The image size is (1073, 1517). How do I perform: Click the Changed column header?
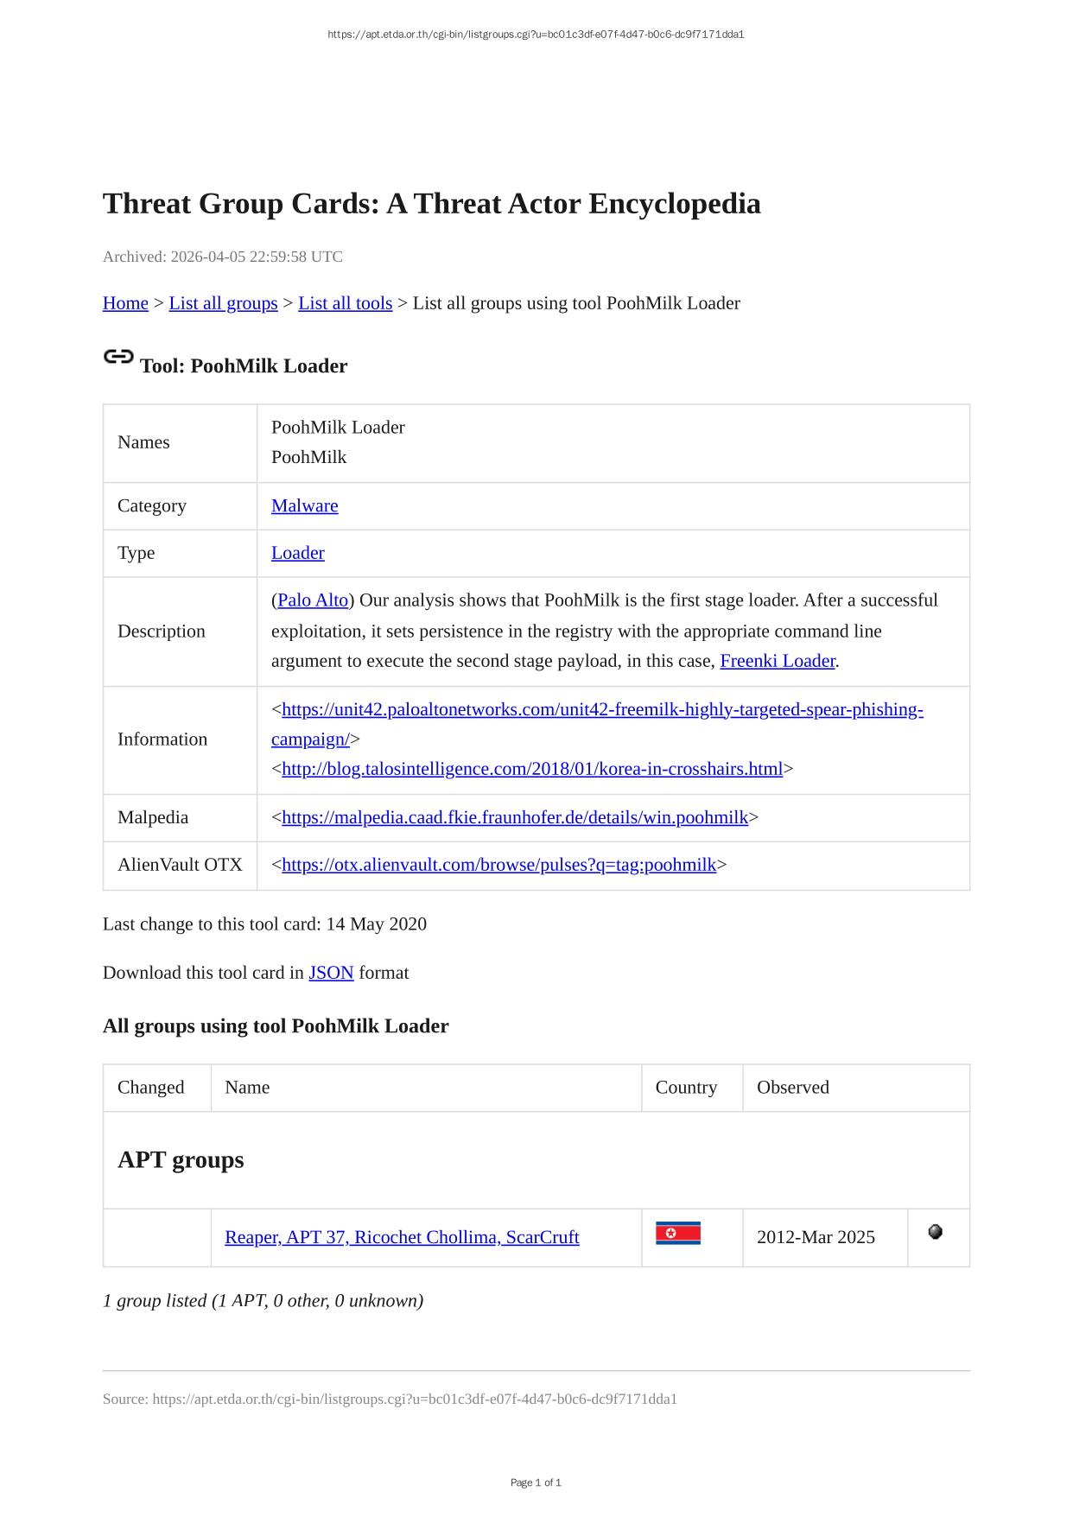pyautogui.click(x=150, y=1088)
